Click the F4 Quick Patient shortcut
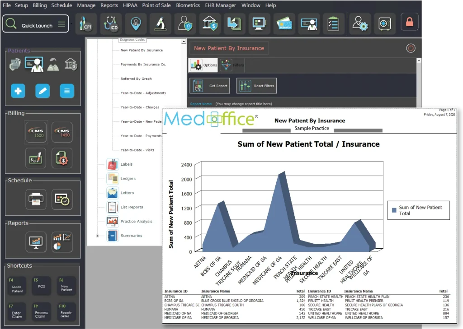This screenshot has width=463, height=329. tap(17, 286)
